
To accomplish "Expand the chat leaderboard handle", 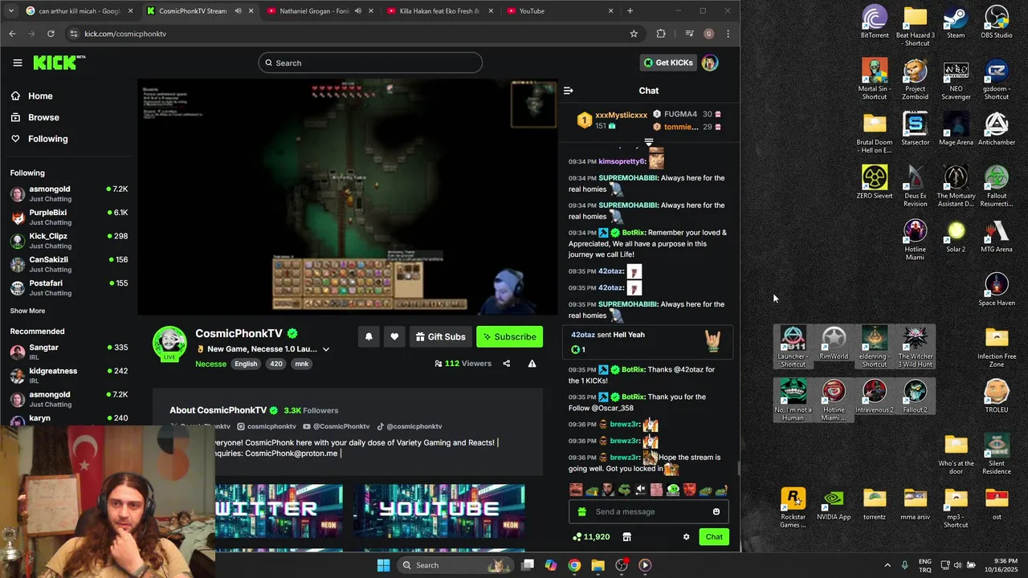I will coord(649,142).
